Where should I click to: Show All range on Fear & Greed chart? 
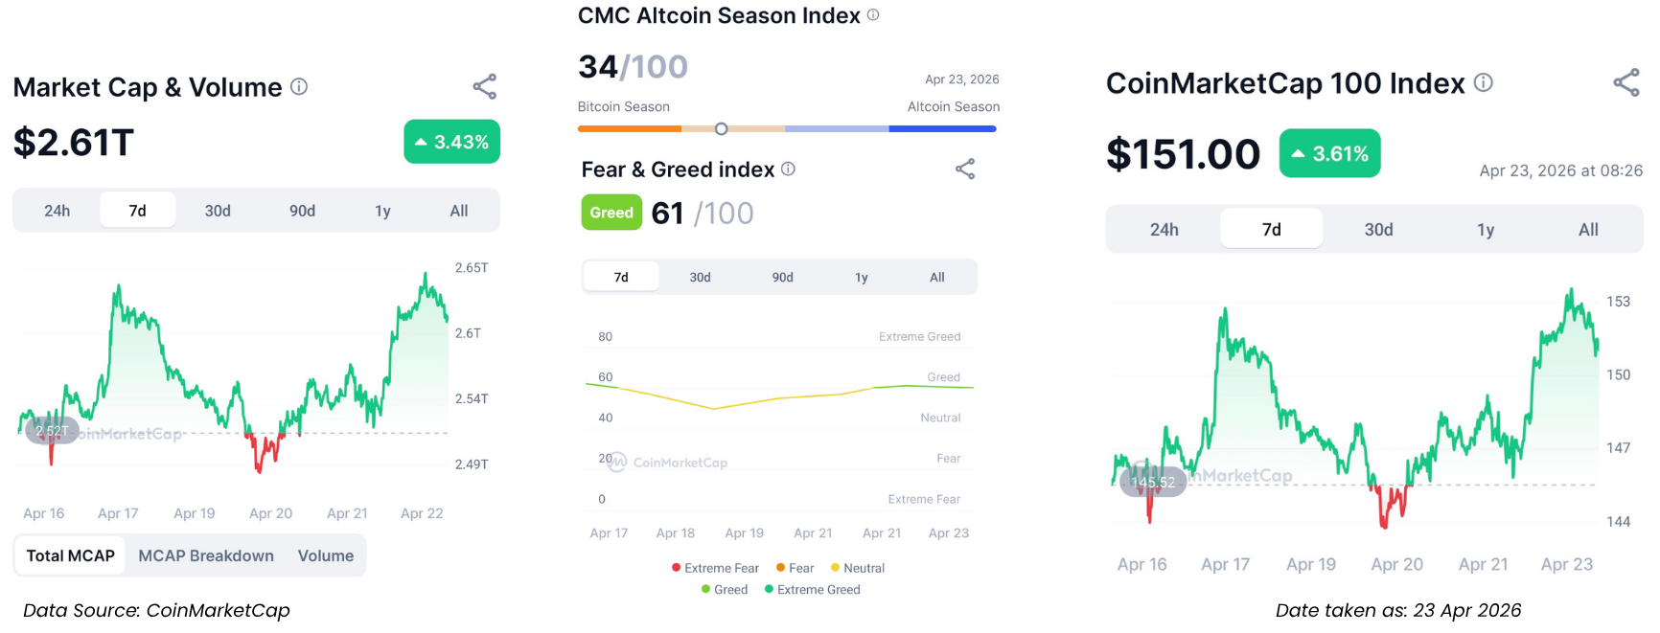click(x=937, y=278)
